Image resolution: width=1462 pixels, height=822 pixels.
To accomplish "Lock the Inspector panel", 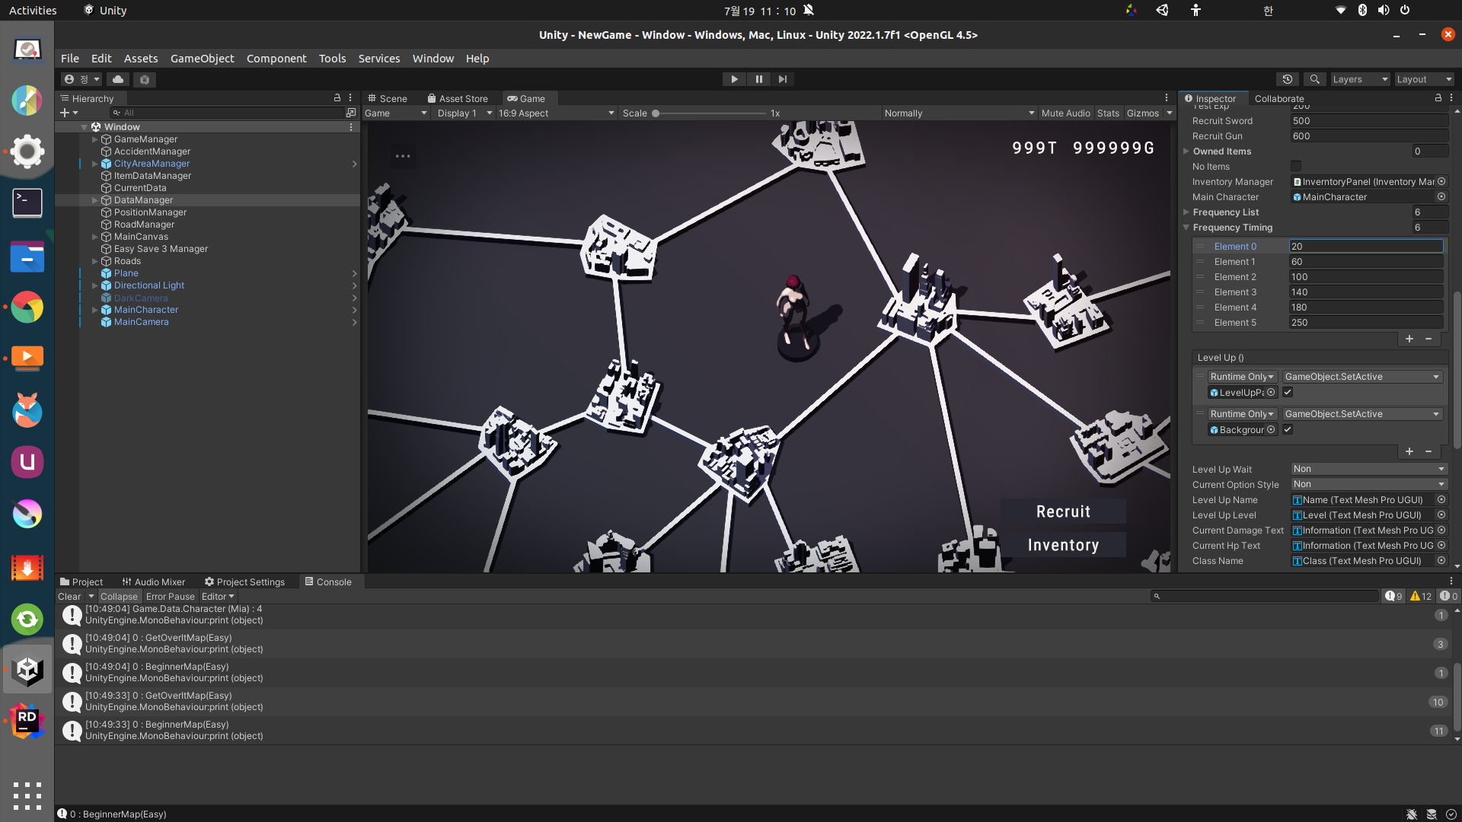I will point(1438,98).
